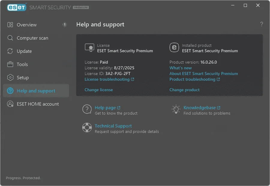The image size is (270, 186).
Task: Click the Help and support page heading
Action: click(100, 25)
